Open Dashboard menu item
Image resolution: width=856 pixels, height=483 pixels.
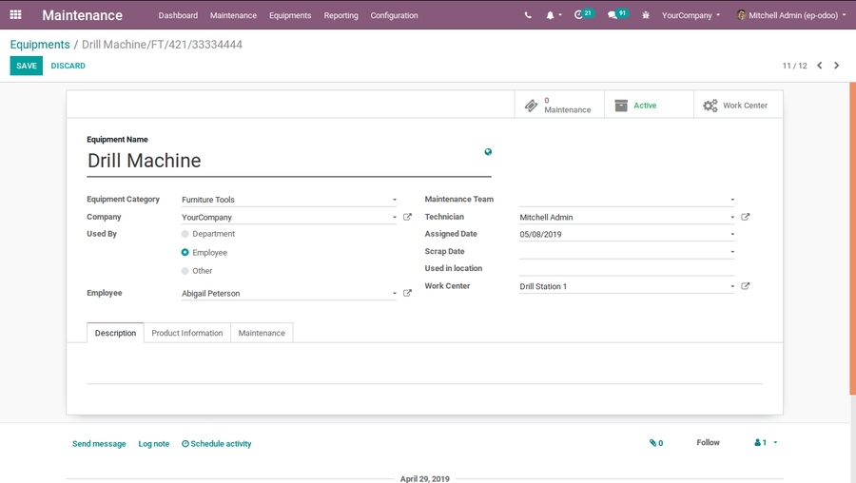(x=178, y=15)
